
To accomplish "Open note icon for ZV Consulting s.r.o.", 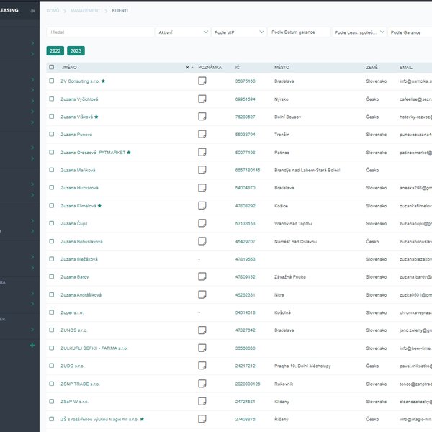I will pos(202,81).
